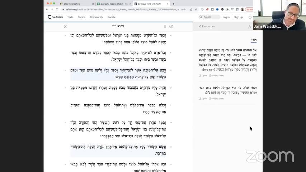Open the Texts menu

click(70, 17)
